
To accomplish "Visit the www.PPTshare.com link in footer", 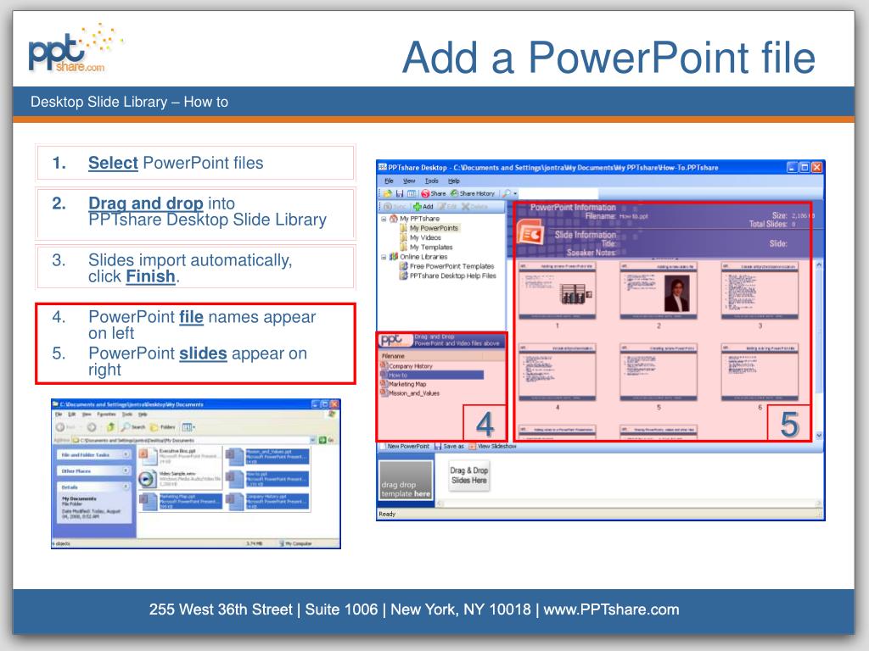I will point(611,609).
